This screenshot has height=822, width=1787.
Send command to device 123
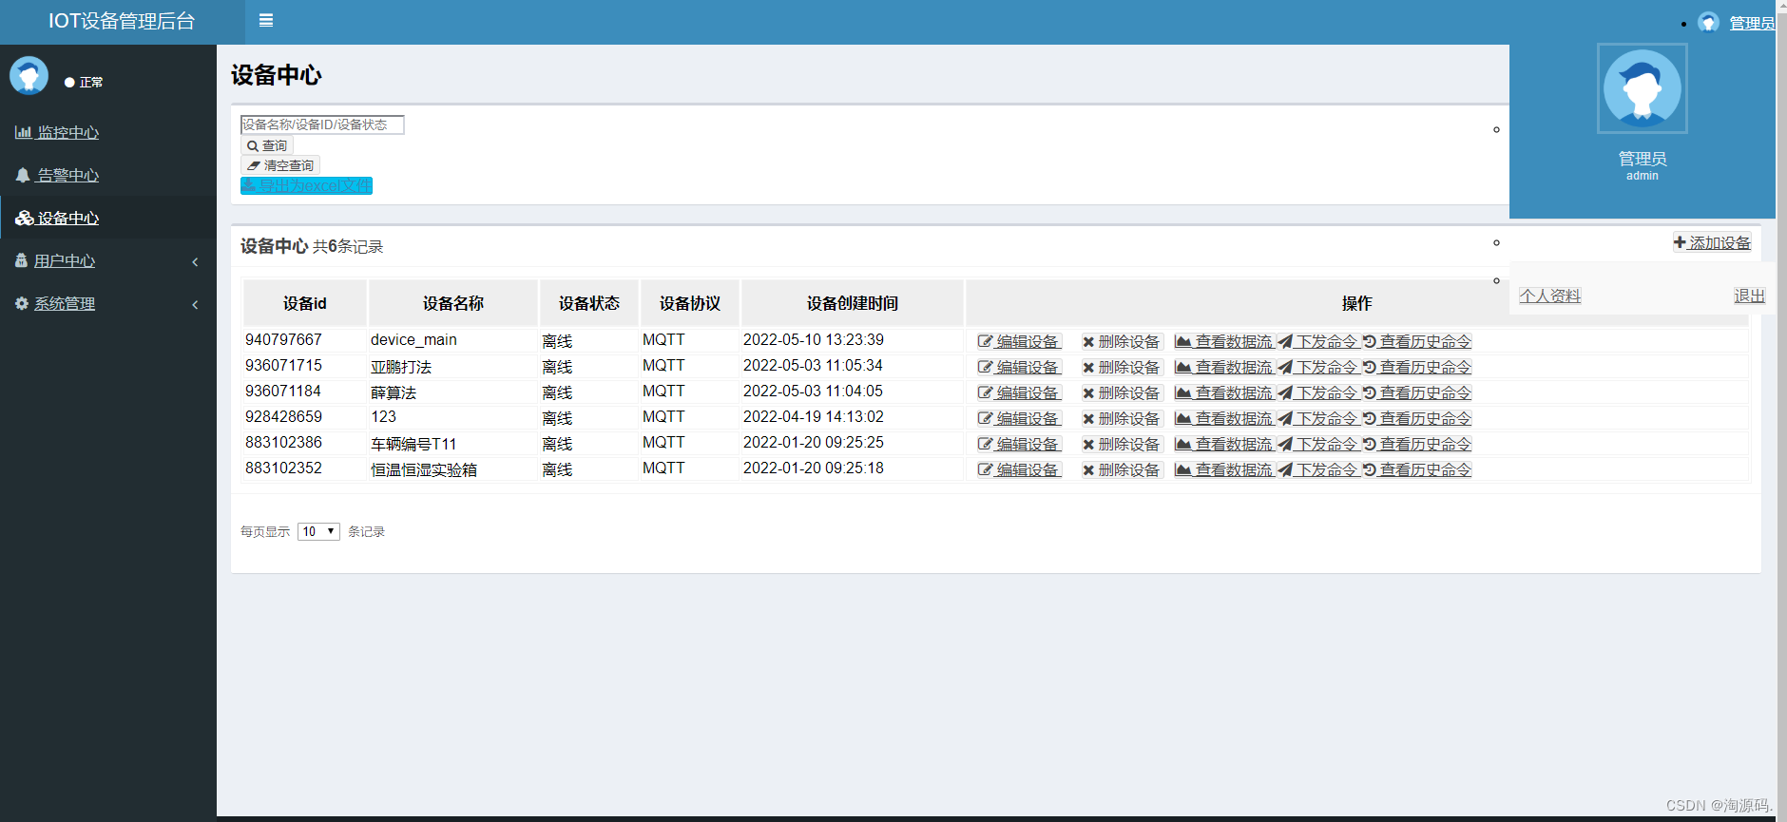[x=1318, y=418]
